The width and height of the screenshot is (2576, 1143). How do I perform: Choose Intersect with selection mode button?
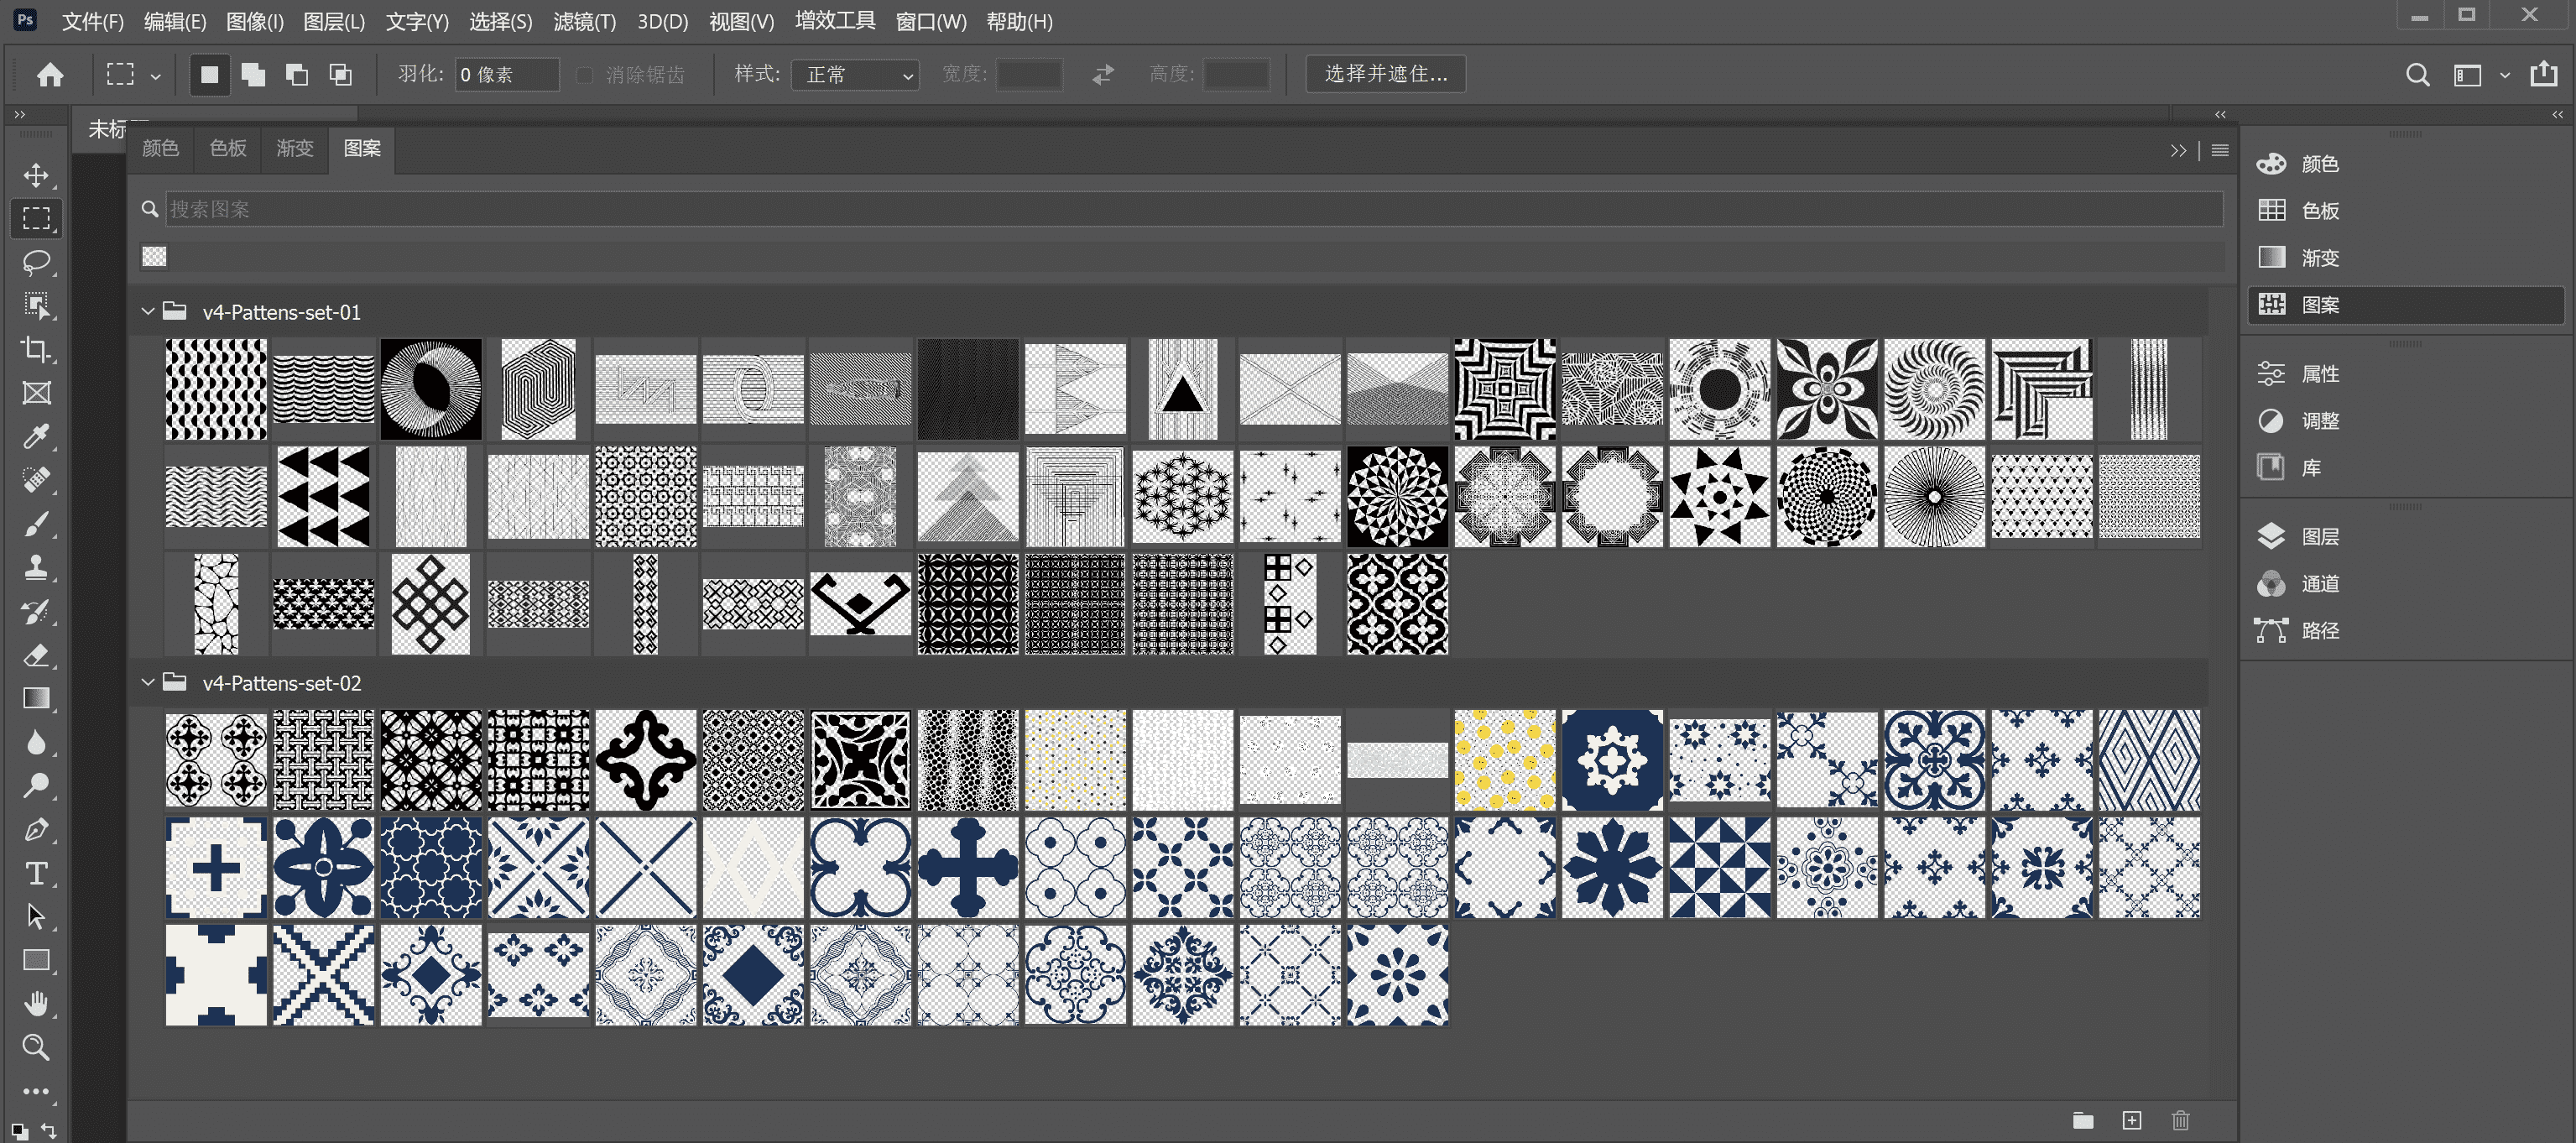[x=341, y=75]
